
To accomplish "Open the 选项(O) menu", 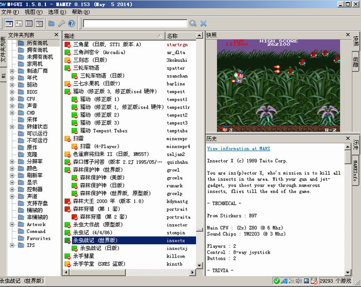I will coord(57,12).
